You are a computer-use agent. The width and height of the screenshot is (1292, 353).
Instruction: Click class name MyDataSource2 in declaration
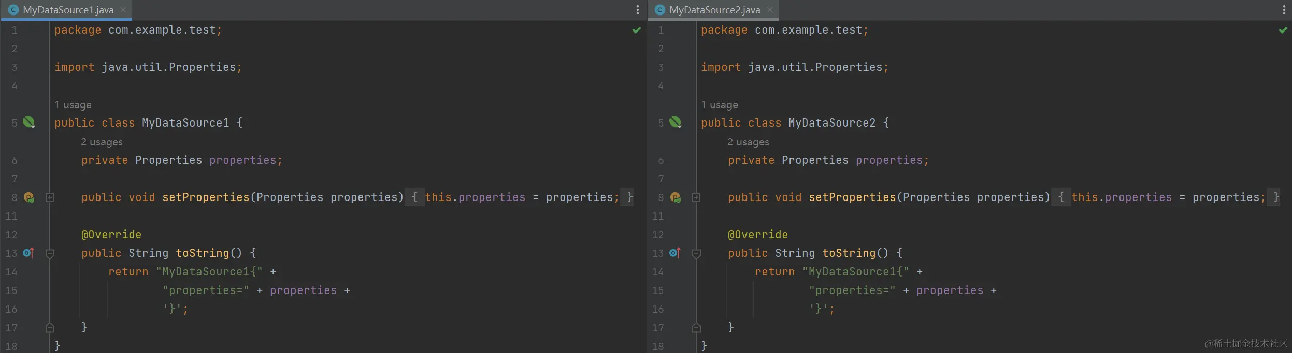tap(832, 123)
